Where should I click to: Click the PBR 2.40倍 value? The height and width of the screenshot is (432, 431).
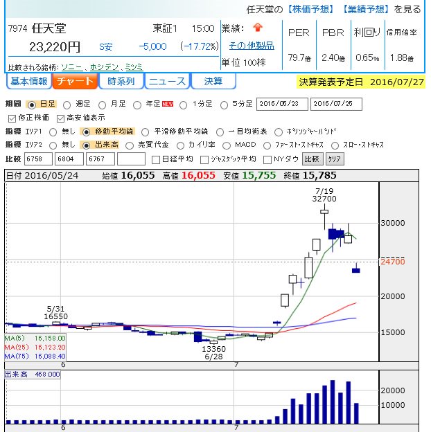pyautogui.click(x=333, y=57)
